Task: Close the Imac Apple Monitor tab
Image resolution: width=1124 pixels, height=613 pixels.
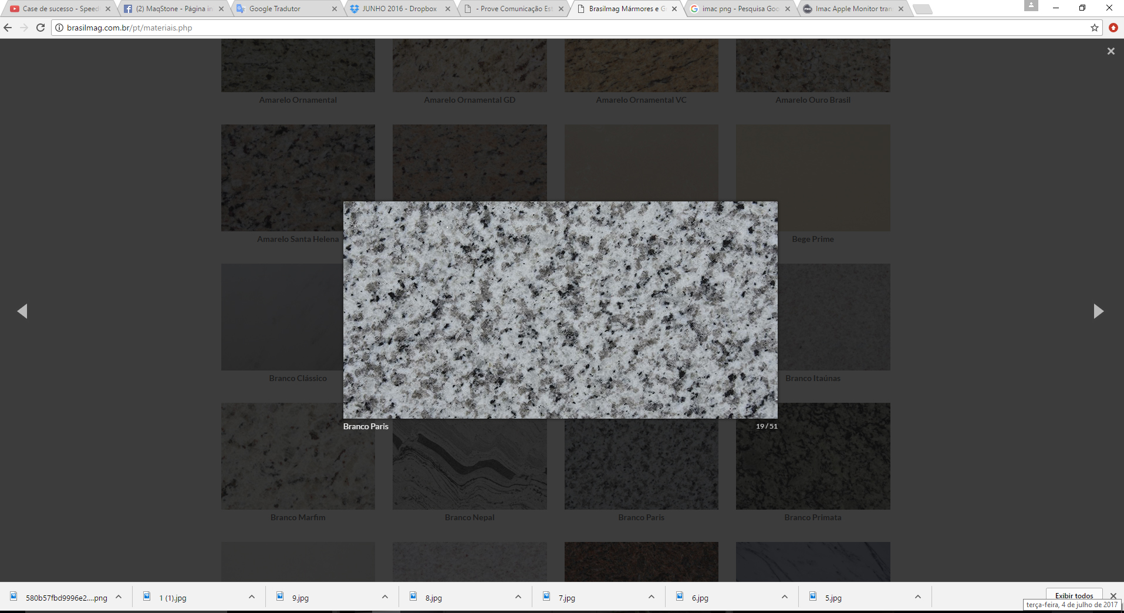Action: [x=901, y=9]
